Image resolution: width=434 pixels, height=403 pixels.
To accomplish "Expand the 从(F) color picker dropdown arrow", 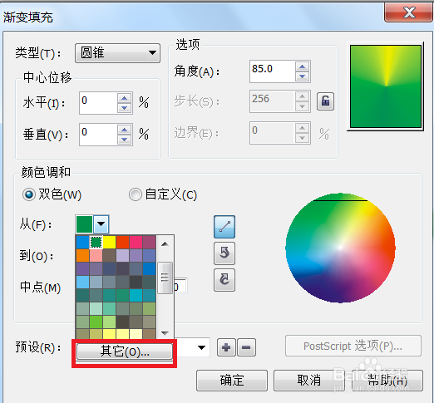I will (101, 224).
